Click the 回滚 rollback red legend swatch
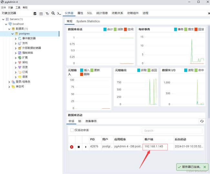 point(196,29)
